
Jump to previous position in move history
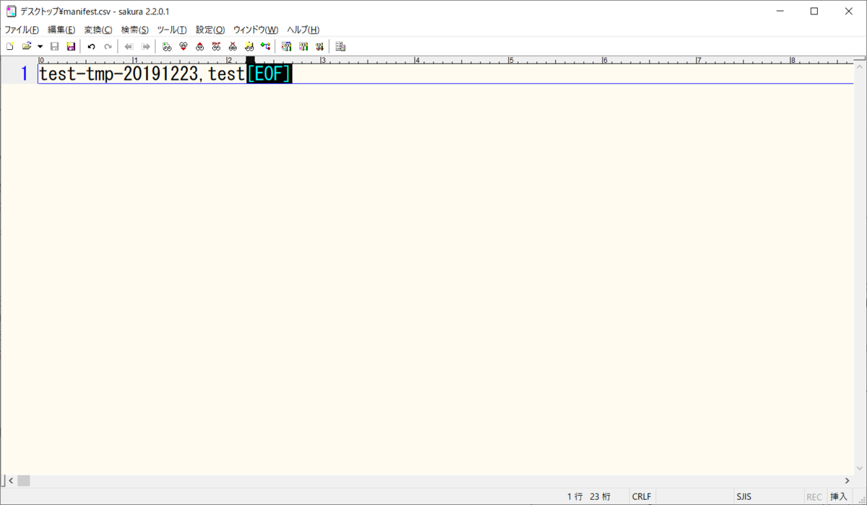[x=129, y=46]
